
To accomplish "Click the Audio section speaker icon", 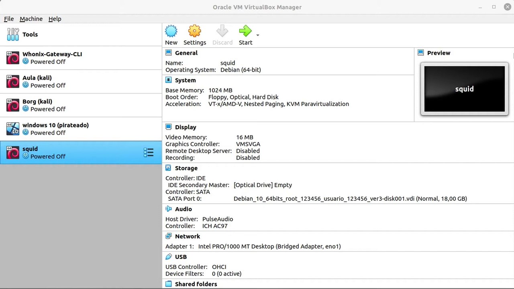I will coord(169,209).
